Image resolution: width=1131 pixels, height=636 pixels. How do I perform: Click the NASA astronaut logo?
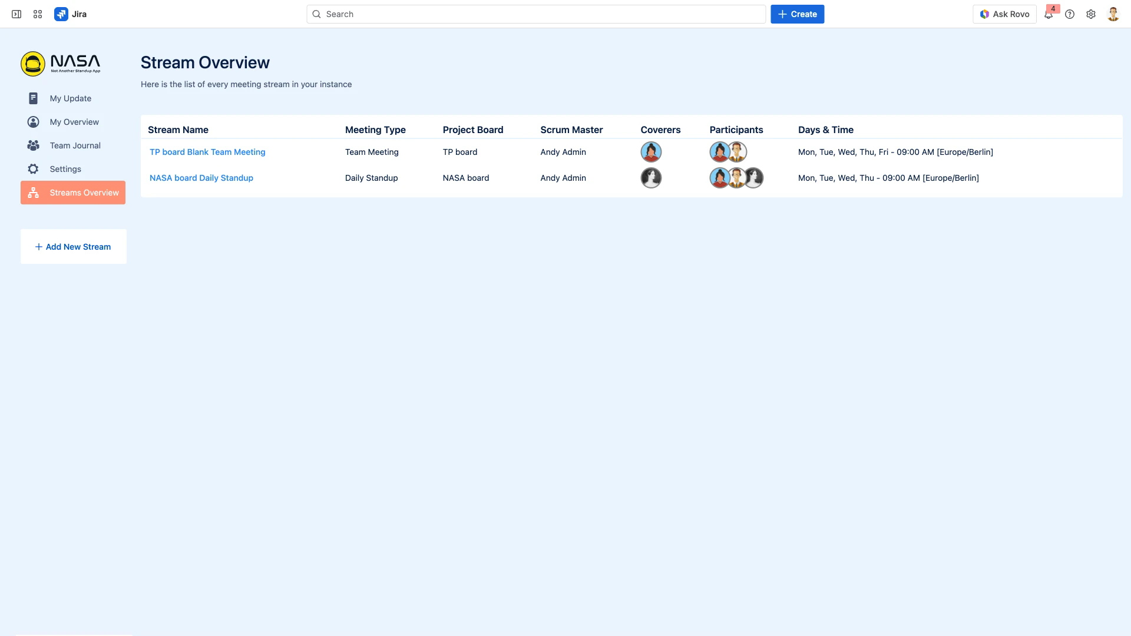click(x=33, y=64)
